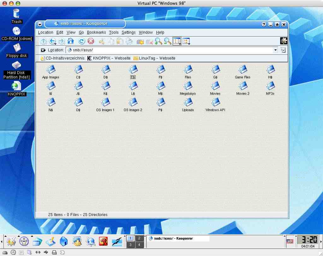The height and width of the screenshot is (256, 323).
Task: Select the E$ share folder
Action: click(133, 72)
